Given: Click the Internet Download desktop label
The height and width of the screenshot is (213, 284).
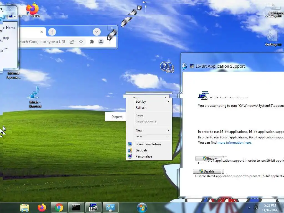Looking at the screenshot, I should (13, 75).
